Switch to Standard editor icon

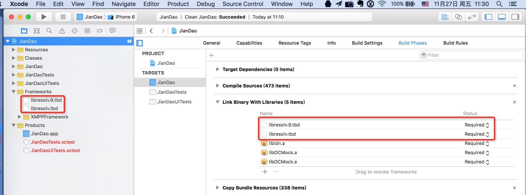click(444, 17)
